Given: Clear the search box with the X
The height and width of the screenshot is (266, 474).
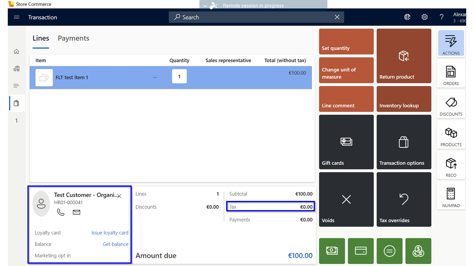Looking at the screenshot, I should [337, 17].
